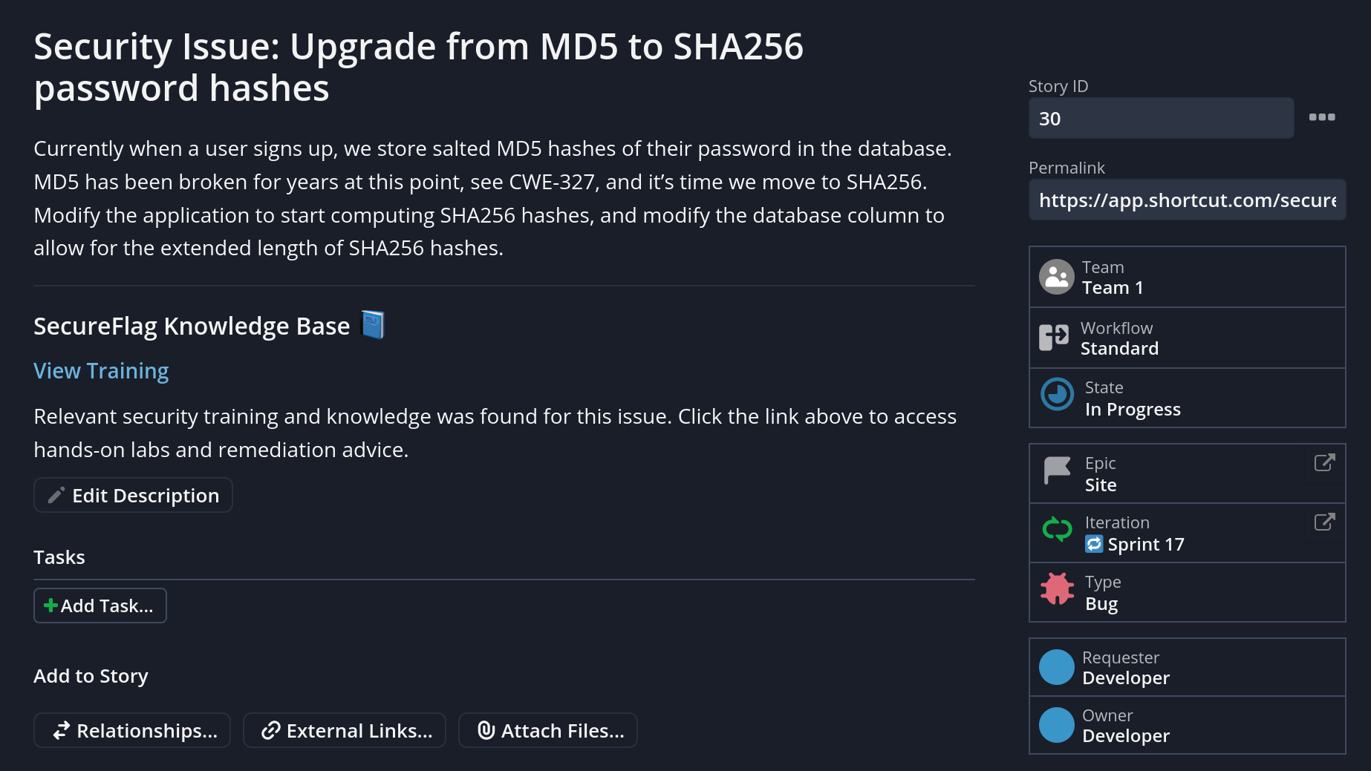Click the Team avatar icon
The height and width of the screenshot is (771, 1371).
coord(1056,277)
